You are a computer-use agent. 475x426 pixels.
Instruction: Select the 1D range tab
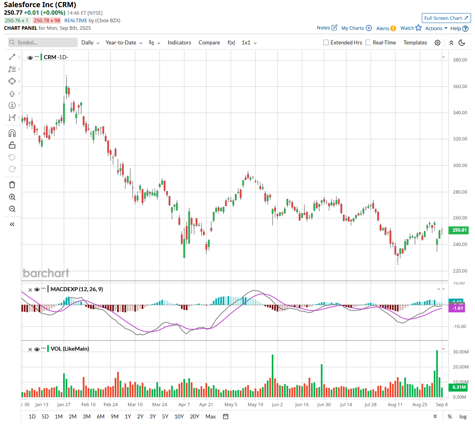pos(32,416)
